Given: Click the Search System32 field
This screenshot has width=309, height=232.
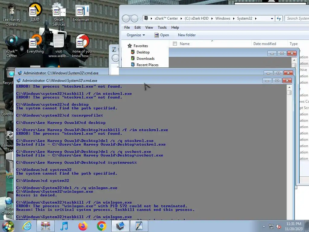Looking at the screenshot, I should 297,18.
